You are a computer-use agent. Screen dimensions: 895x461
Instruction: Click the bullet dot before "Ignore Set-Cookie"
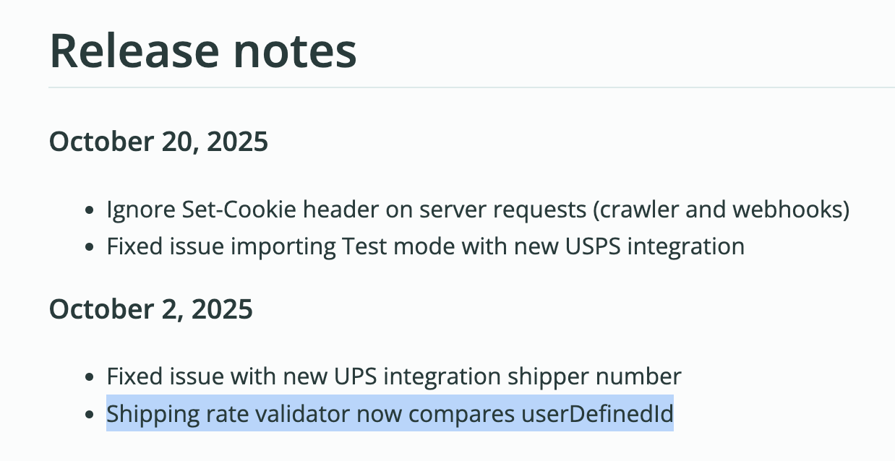pyautogui.click(x=90, y=211)
